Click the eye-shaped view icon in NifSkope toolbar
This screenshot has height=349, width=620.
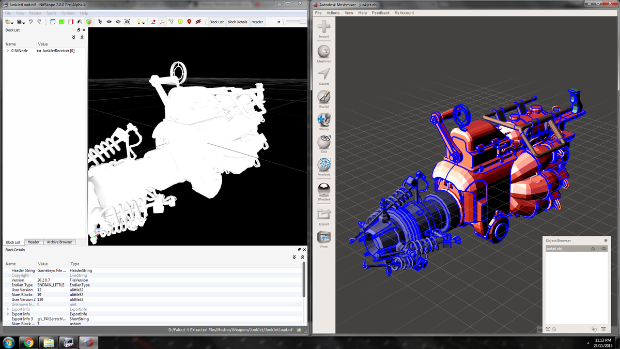click(109, 22)
